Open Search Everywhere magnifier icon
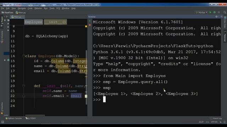The height and width of the screenshot is (127, 227). pos(225,13)
